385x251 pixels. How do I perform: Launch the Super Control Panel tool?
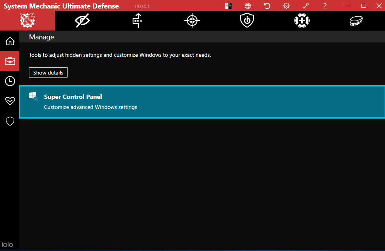[x=202, y=102]
